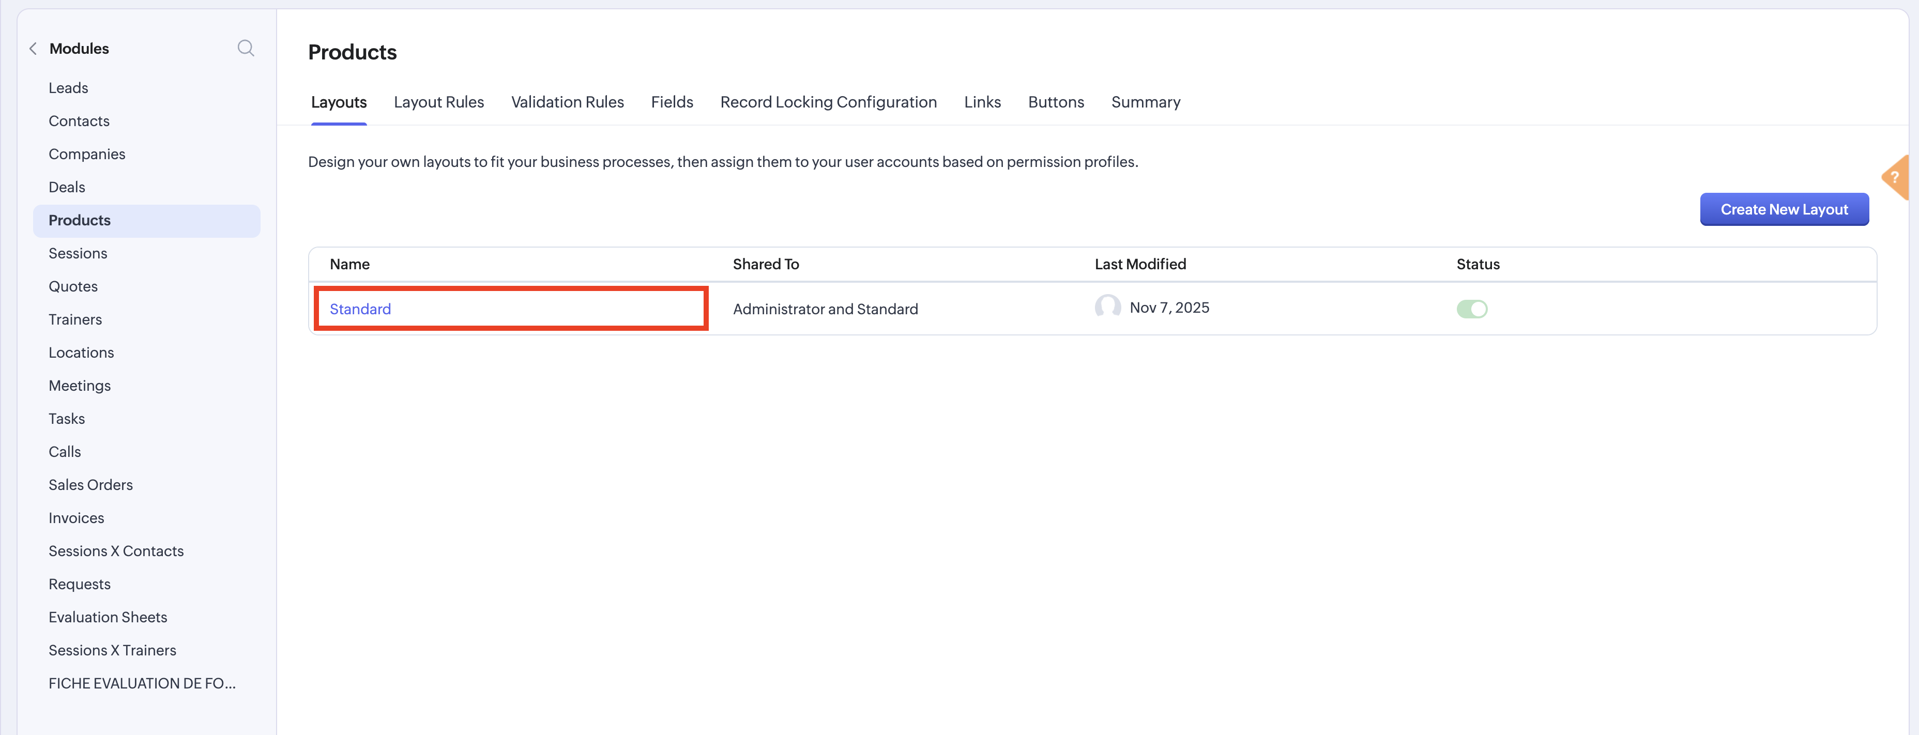Screen dimensions: 1919x735
Task: Toggle the Standard layout status switch
Action: (1471, 308)
